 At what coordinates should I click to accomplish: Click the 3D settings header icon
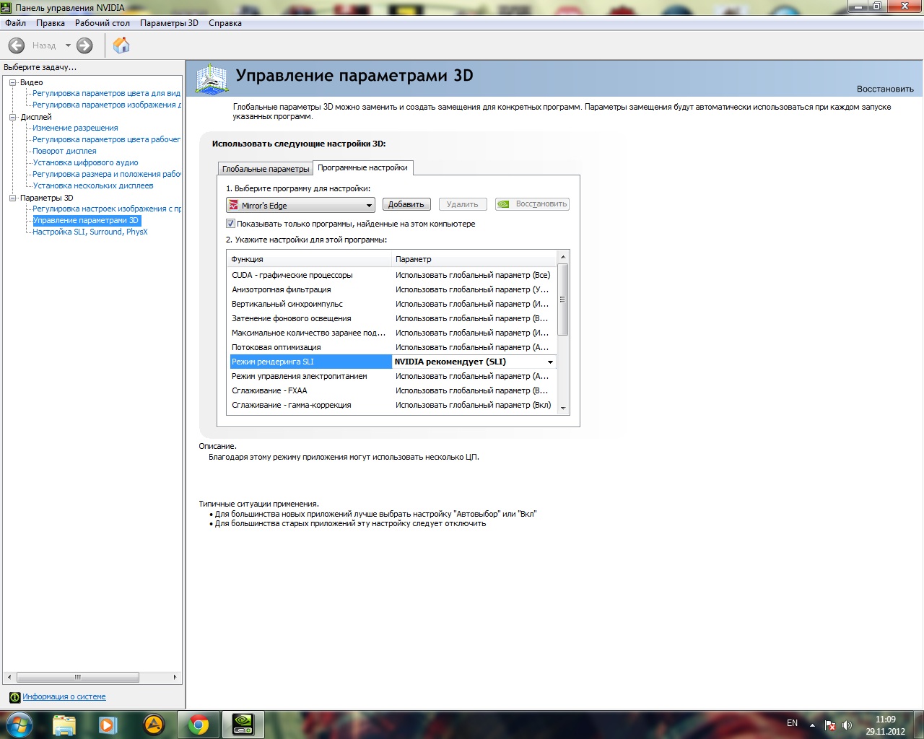coord(212,79)
